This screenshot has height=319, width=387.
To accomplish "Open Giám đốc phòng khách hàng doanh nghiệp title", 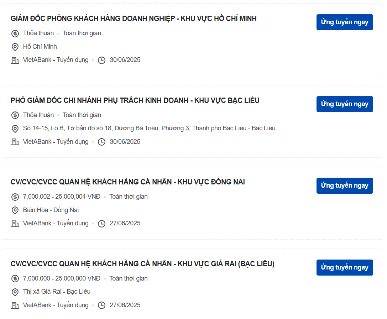I will coord(134,19).
